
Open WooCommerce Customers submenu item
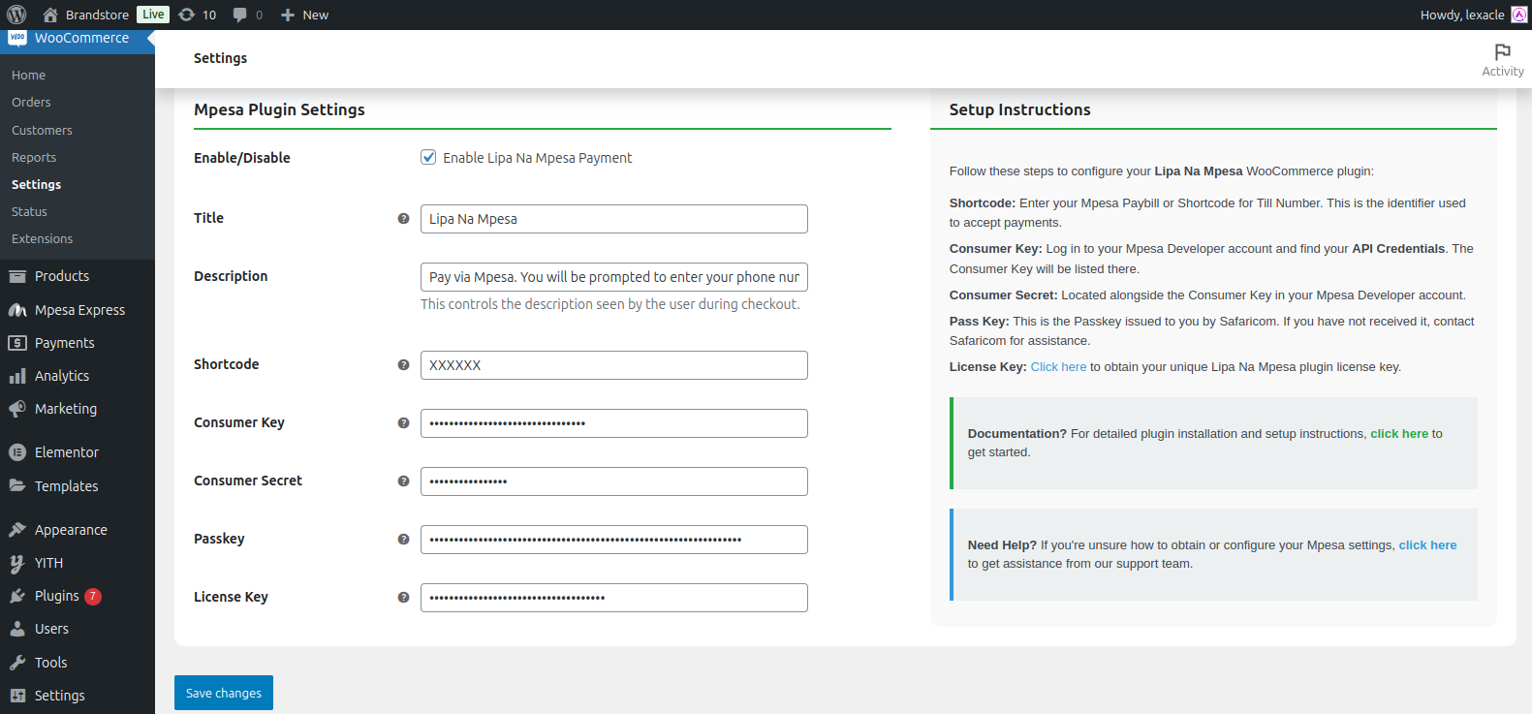[x=42, y=130]
